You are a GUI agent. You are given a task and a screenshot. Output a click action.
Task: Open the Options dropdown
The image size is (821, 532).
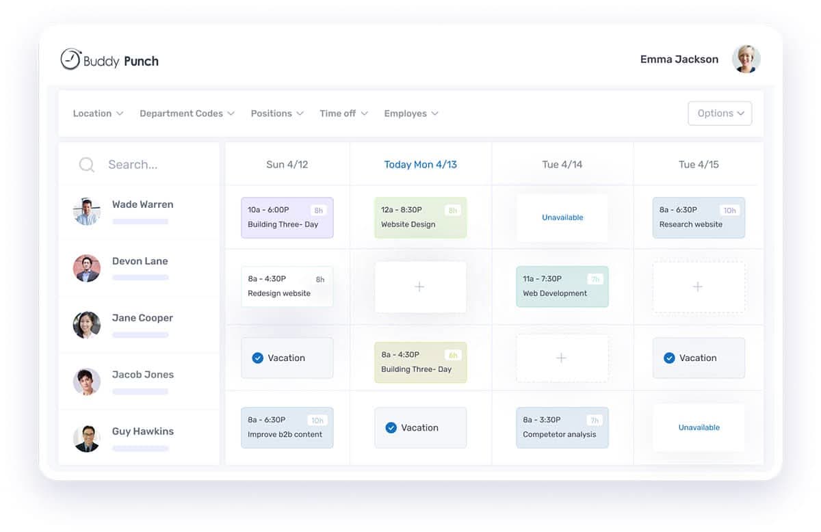click(720, 113)
